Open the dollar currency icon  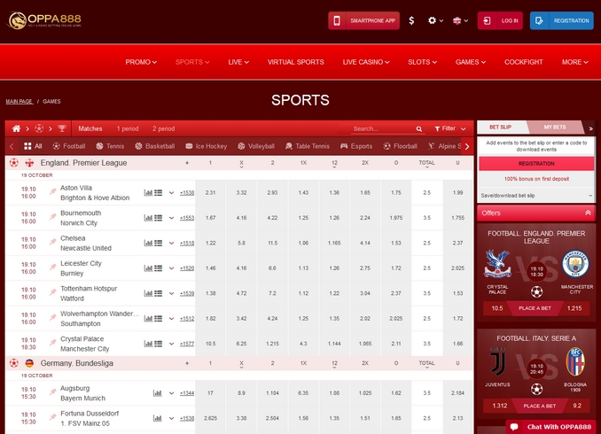(411, 20)
